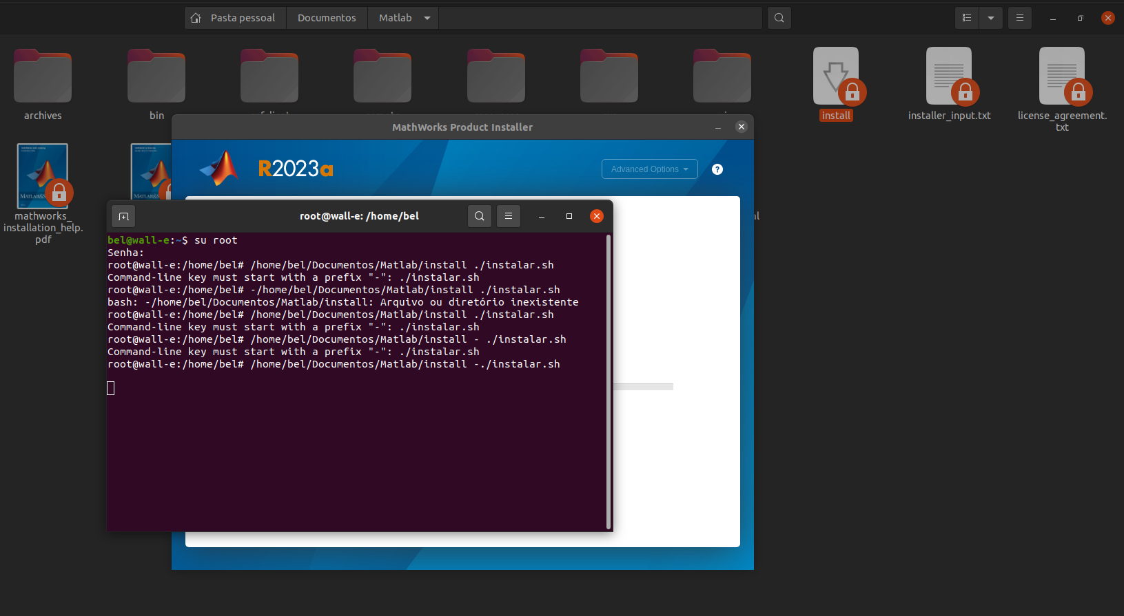
Task: Click the 'Senha:' line in terminal
Action: click(125, 253)
